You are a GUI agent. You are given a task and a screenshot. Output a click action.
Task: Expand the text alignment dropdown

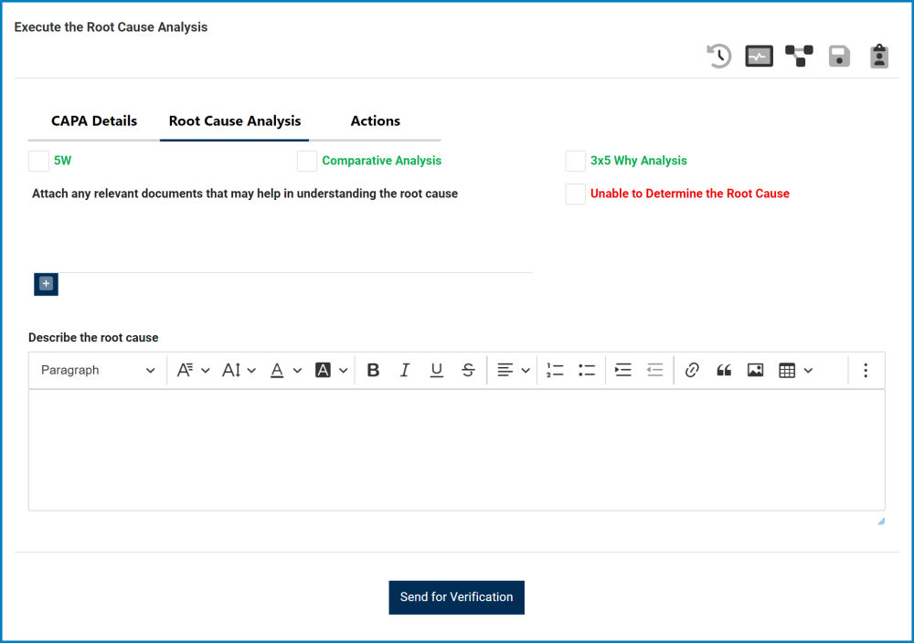(x=526, y=370)
